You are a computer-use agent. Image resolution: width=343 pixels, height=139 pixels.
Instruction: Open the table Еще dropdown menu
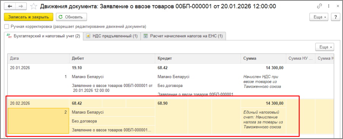(x=325, y=47)
